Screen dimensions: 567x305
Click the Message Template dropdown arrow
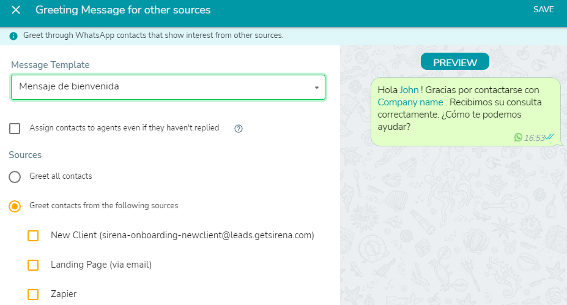pyautogui.click(x=317, y=88)
